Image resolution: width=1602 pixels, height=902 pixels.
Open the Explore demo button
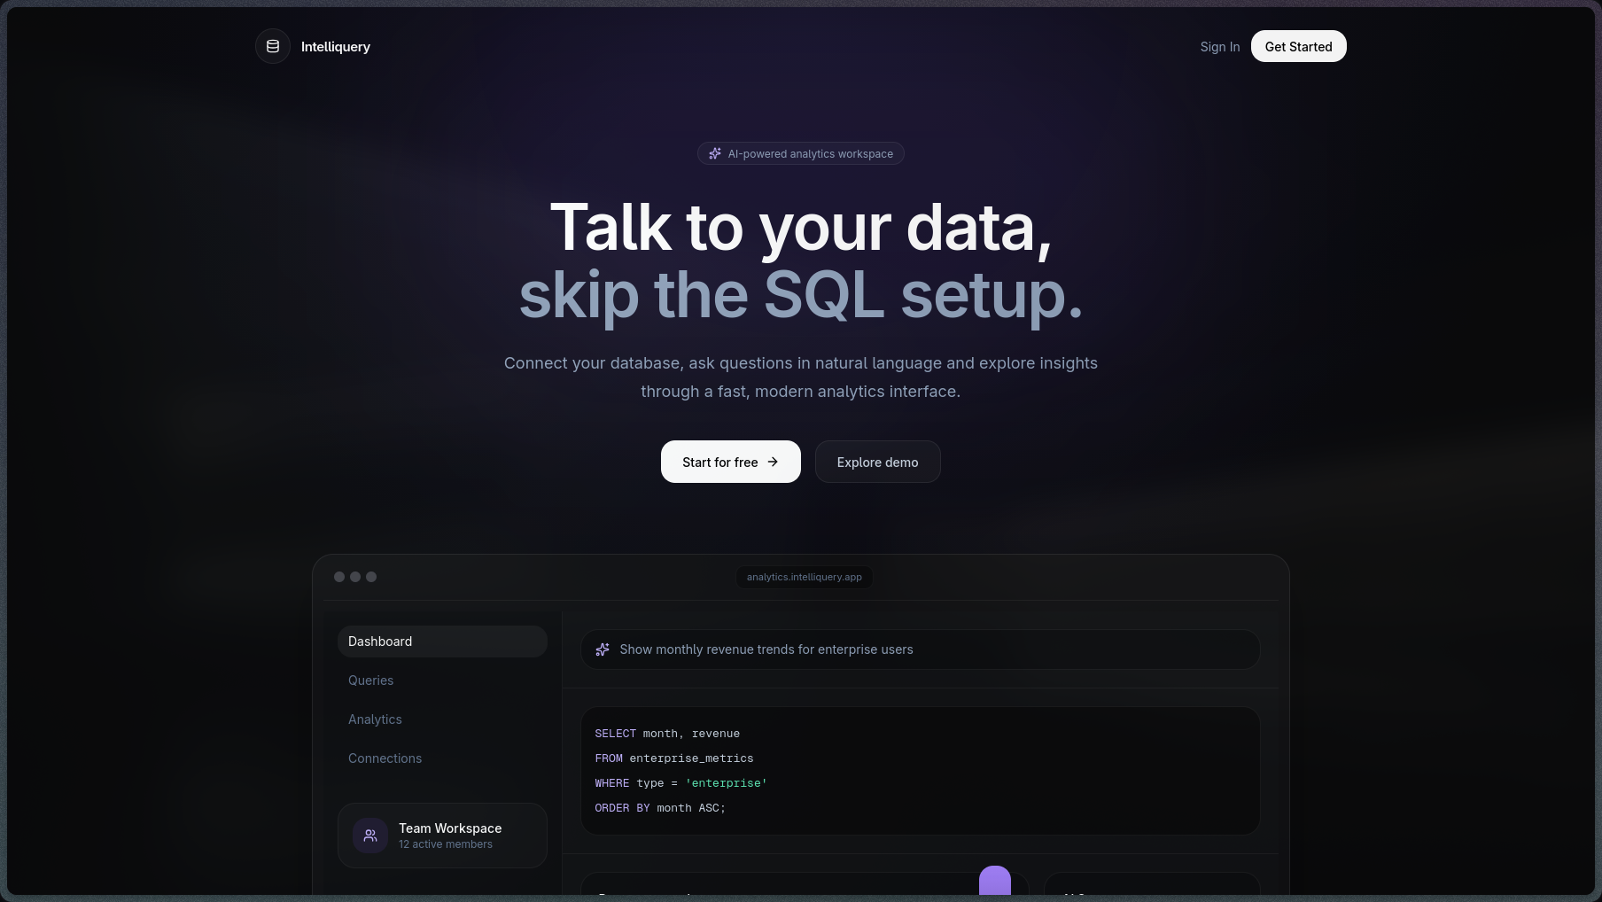click(878, 462)
